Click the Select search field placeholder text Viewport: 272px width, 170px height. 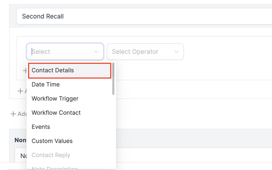pos(41,52)
